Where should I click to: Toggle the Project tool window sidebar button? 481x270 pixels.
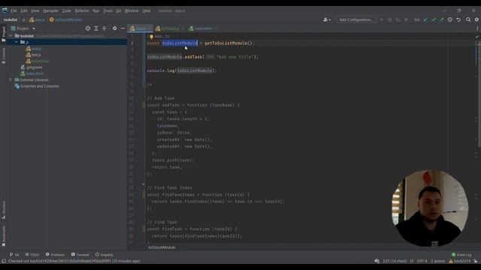[3, 34]
